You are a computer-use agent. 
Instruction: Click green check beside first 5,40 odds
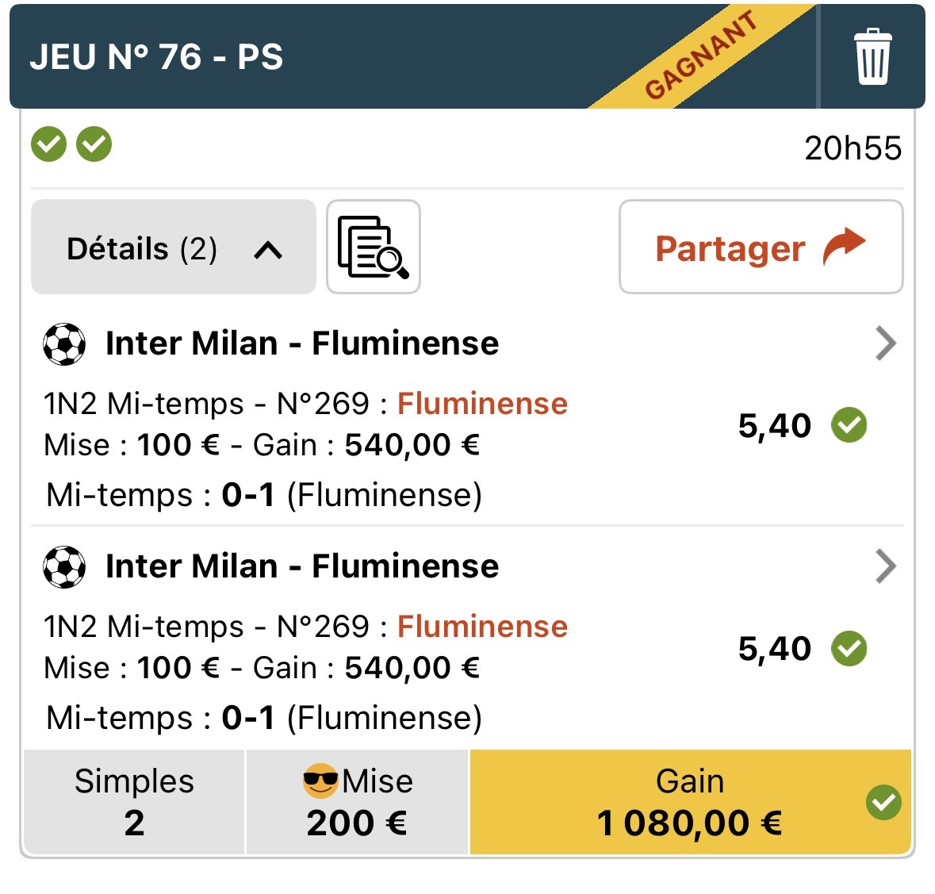[x=849, y=425]
